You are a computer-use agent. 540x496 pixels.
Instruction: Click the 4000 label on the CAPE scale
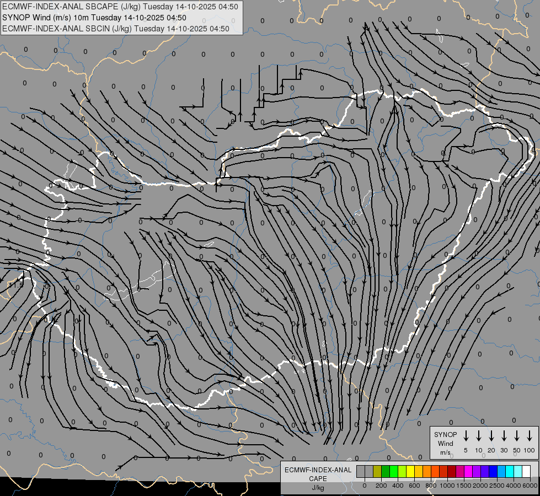514,486
